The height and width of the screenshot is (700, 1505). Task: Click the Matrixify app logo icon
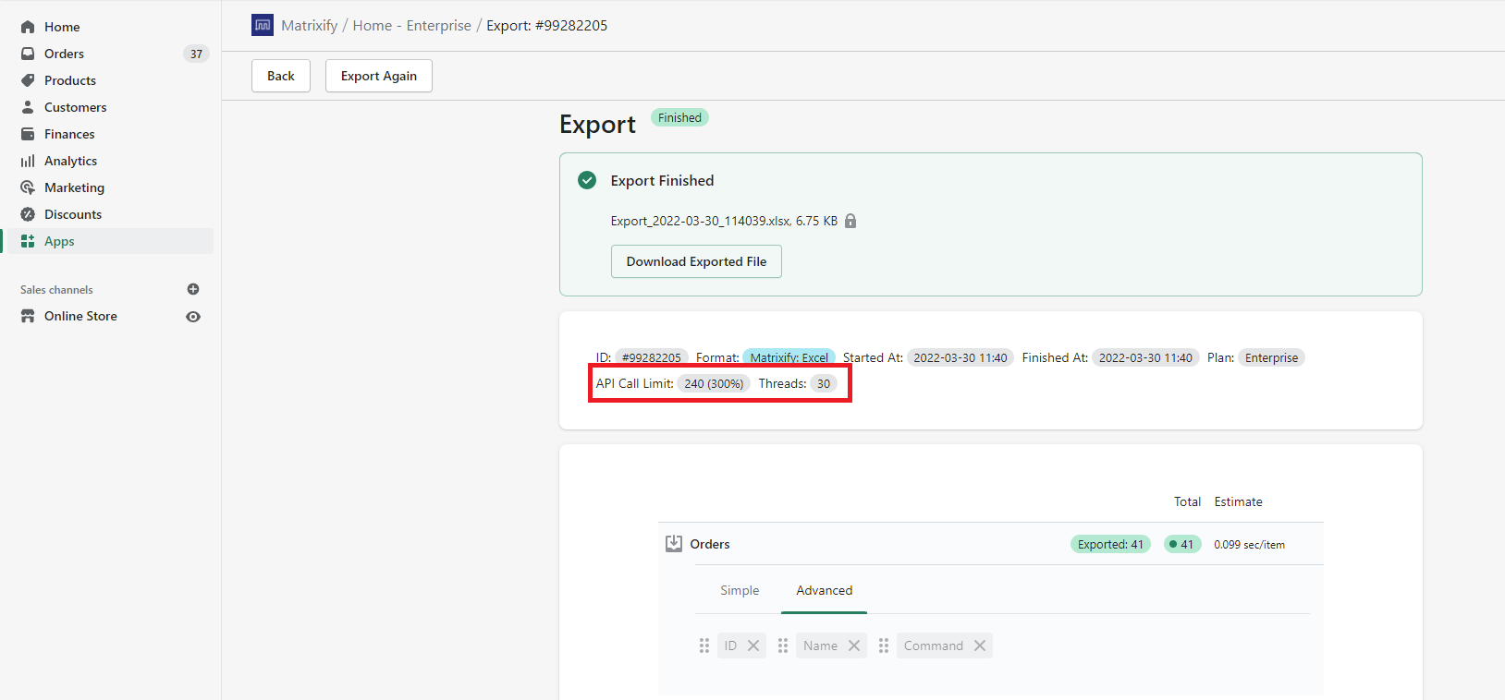[x=263, y=25]
